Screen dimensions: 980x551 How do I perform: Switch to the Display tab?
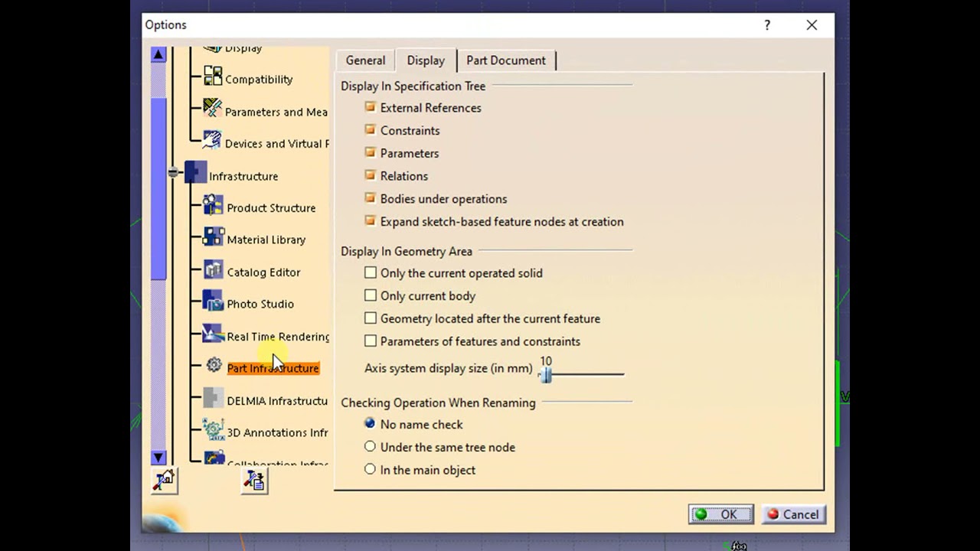(426, 60)
